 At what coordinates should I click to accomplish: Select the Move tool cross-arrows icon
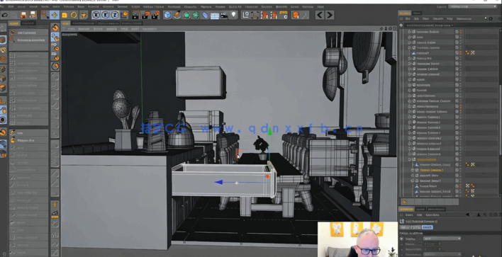point(55,15)
